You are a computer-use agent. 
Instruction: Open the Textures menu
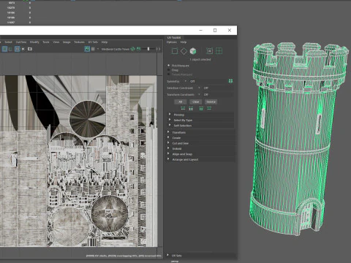click(x=79, y=42)
